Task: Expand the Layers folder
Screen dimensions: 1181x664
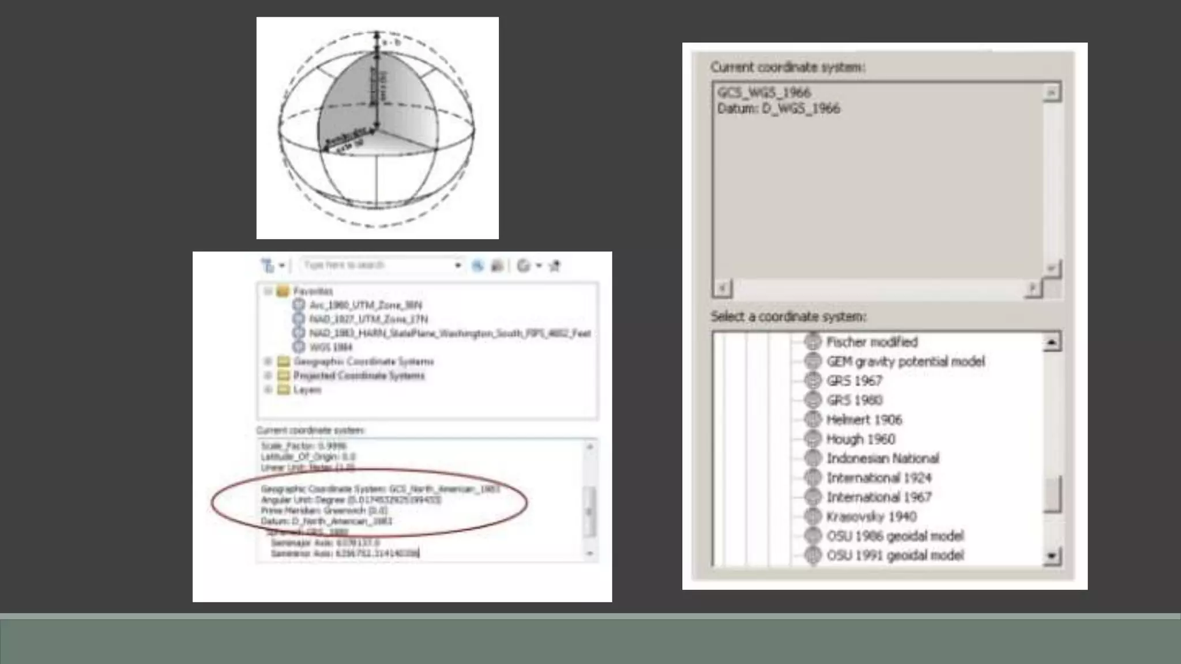Action: [x=268, y=390]
